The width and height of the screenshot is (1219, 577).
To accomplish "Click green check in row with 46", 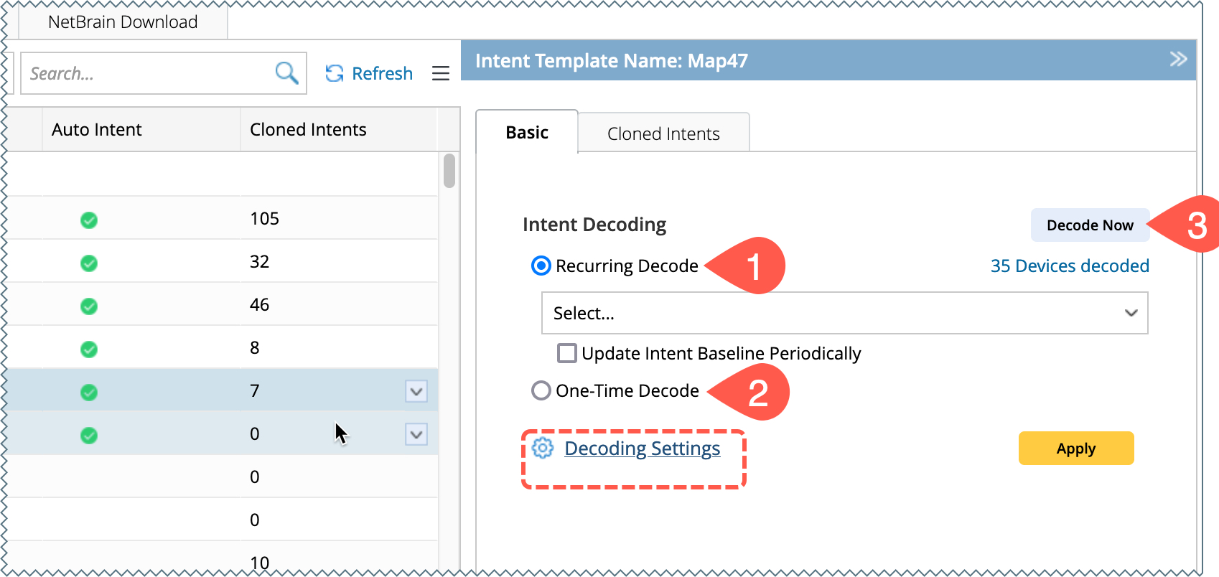I will point(89,306).
